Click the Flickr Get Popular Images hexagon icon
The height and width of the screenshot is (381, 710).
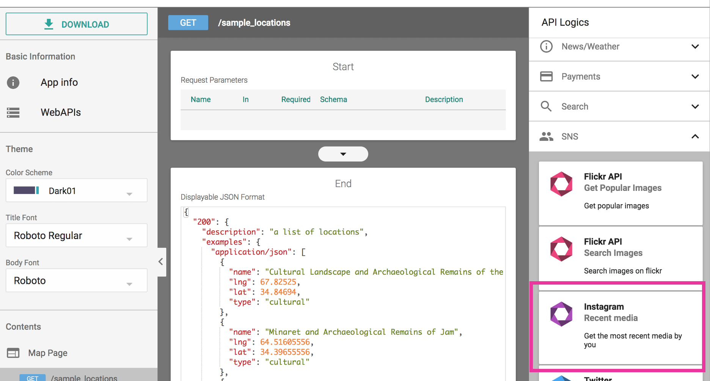coord(561,184)
